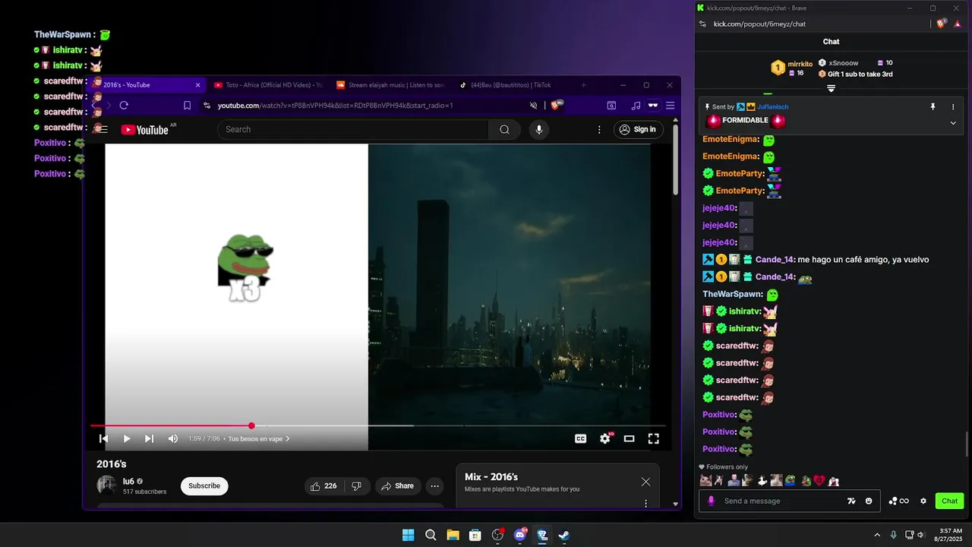972x547 pixels.
Task: Open the Windows Start menu
Action: [408, 535]
